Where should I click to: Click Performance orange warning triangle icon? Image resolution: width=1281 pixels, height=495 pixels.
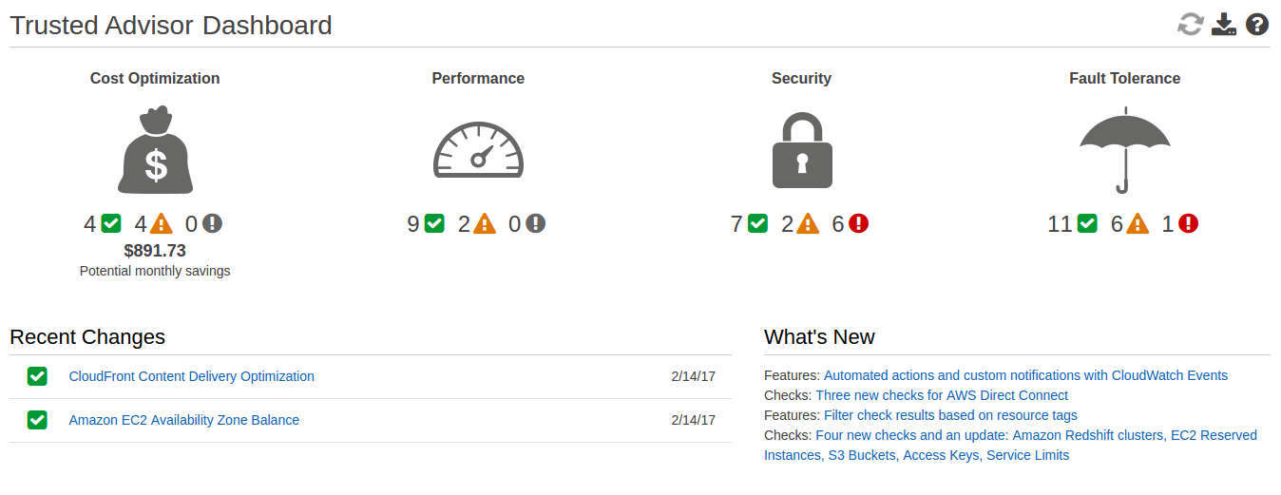click(485, 224)
